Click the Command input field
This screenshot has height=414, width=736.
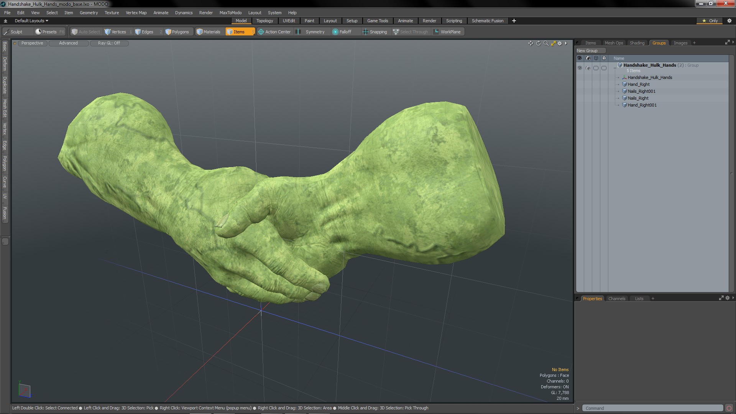(652, 408)
